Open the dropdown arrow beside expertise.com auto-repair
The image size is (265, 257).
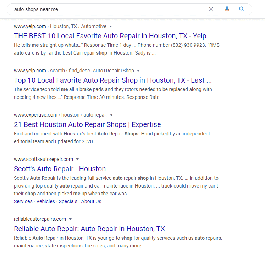[x=111, y=115]
